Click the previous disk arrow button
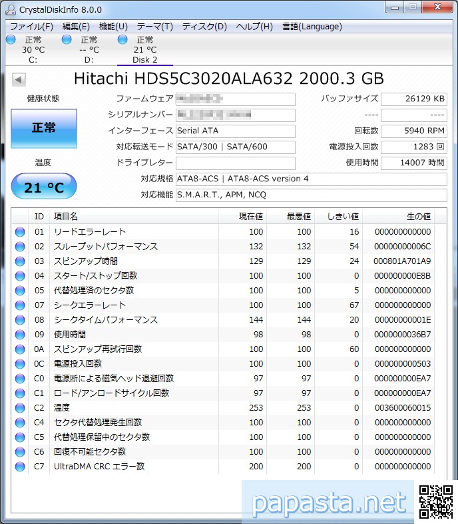 pyautogui.click(x=19, y=79)
